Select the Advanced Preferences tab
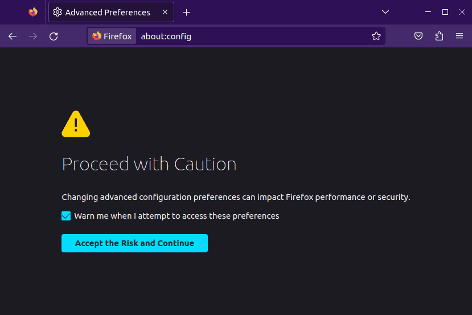 click(111, 12)
